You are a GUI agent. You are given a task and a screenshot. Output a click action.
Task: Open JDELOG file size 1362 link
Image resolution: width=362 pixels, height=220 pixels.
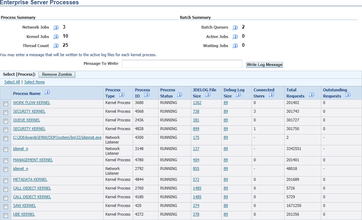[197, 103]
